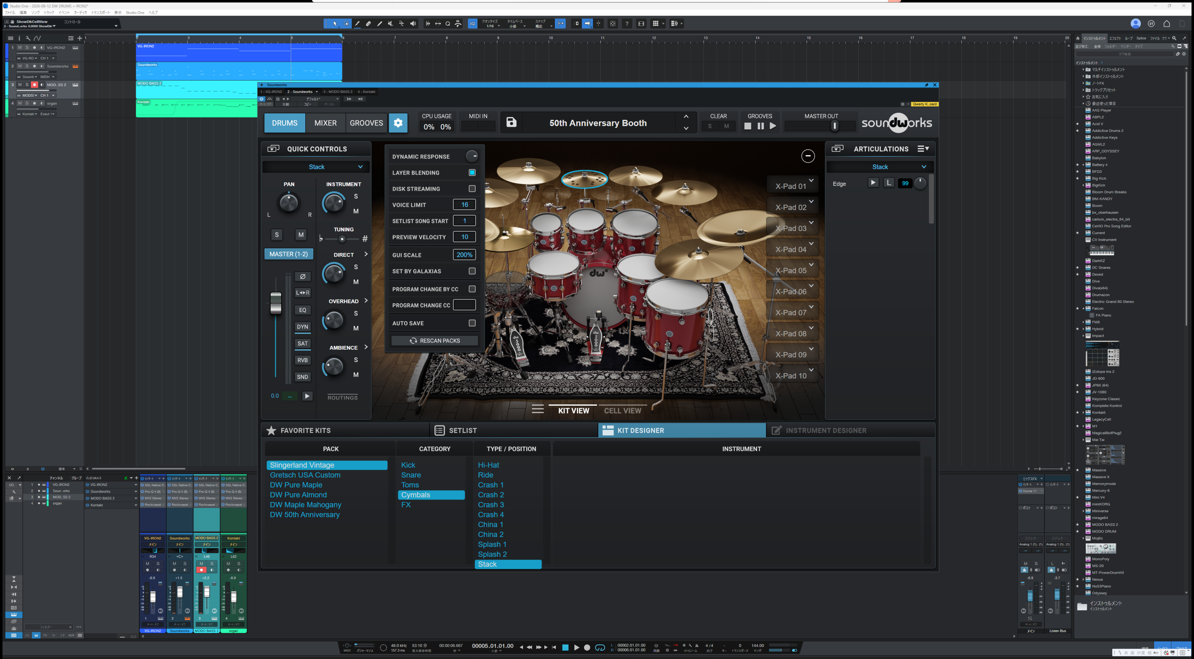Viewport: 1194px width, 659px height.
Task: Open the track inspector 'i' icon
Action: (x=19, y=38)
